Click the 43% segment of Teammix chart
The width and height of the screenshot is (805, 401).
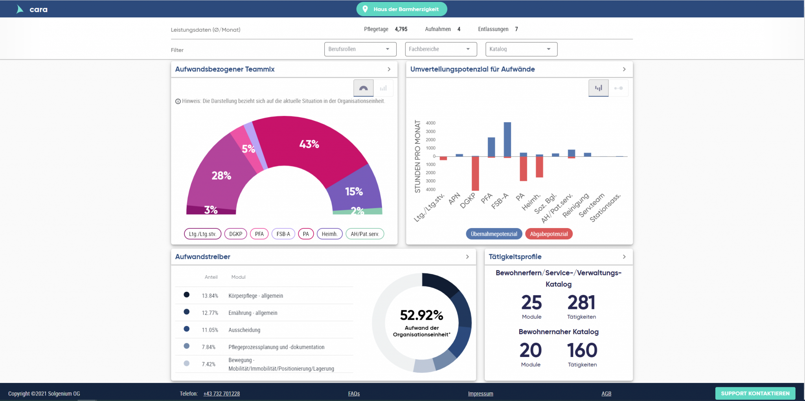click(309, 144)
